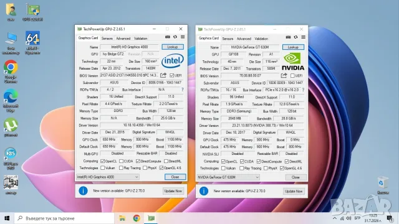
Task: Open GPU-Z desktop shortcut icon
Action: (32, 12)
